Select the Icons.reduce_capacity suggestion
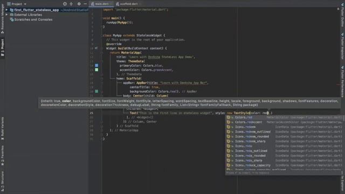The width and height of the screenshot is (345, 194). (x=284, y=165)
